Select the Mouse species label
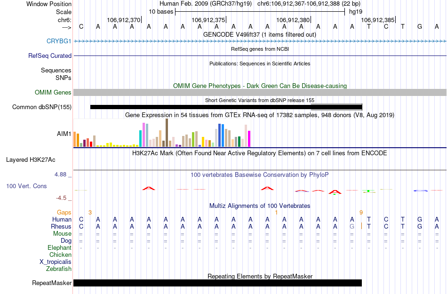 tap(62, 233)
